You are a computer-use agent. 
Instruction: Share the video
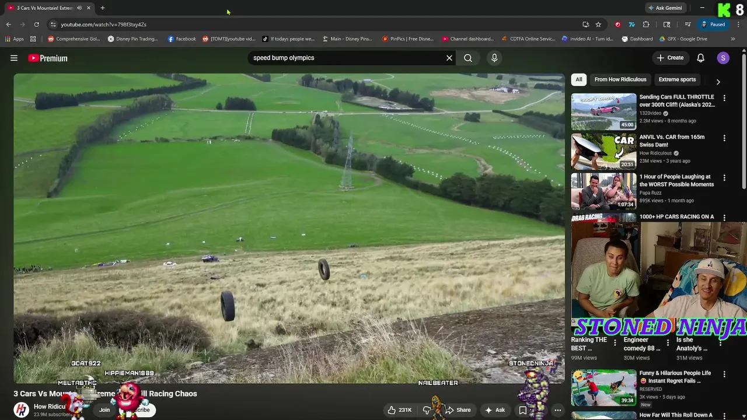[x=458, y=410]
